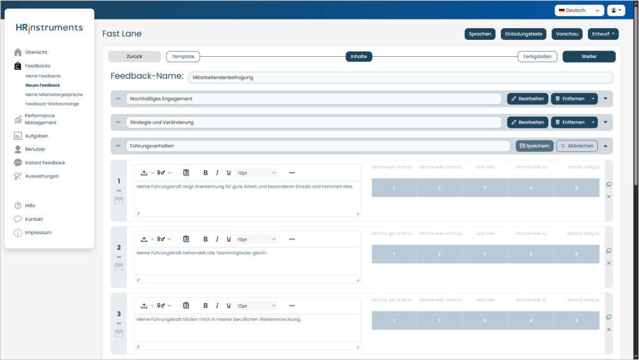Viewport: 639px width, 360px height.
Task: Click Speichern for Führungsverhalten section
Action: pos(534,146)
